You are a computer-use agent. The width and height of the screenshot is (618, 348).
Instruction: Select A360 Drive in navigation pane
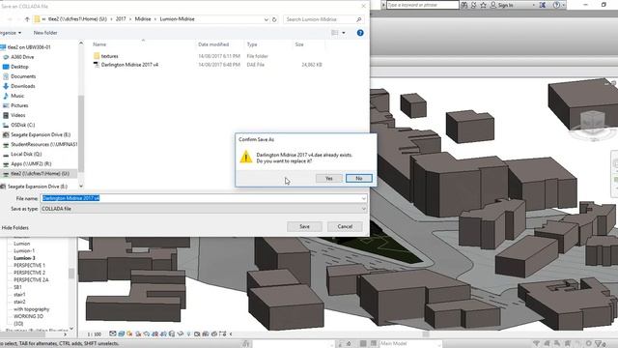pos(22,57)
